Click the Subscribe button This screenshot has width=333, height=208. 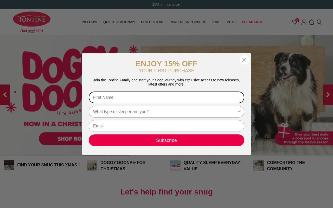pos(166,140)
